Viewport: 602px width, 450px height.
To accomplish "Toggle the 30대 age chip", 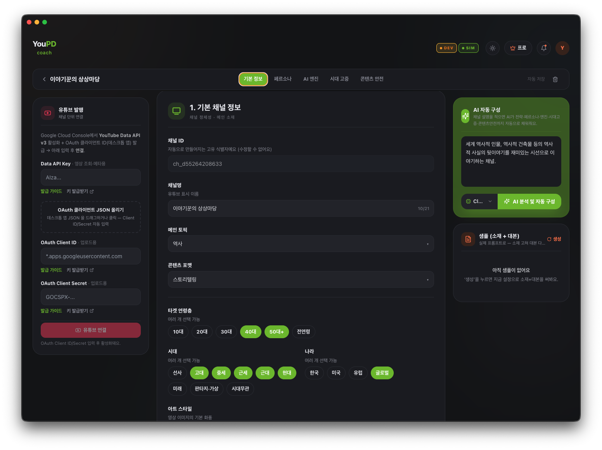I will [226, 332].
